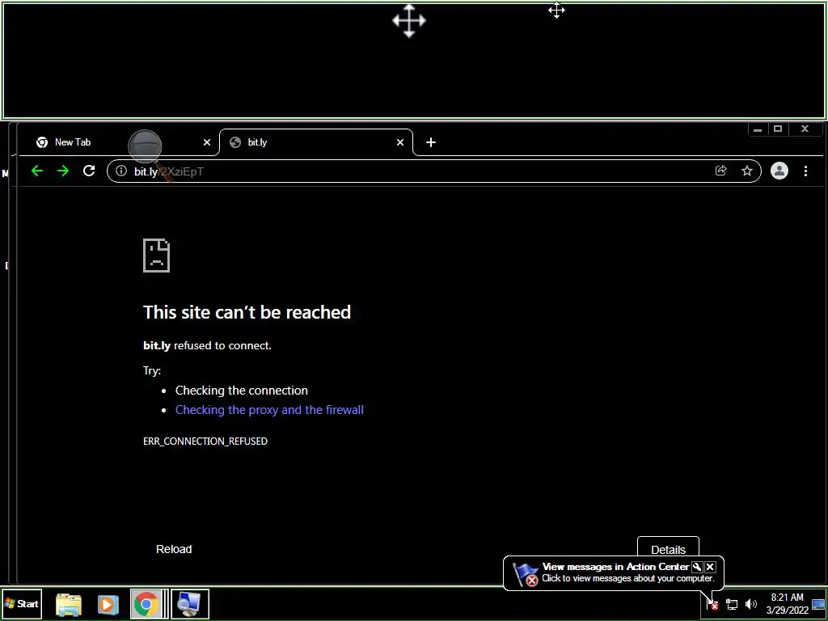Open Chrome three-dot menu

(805, 171)
